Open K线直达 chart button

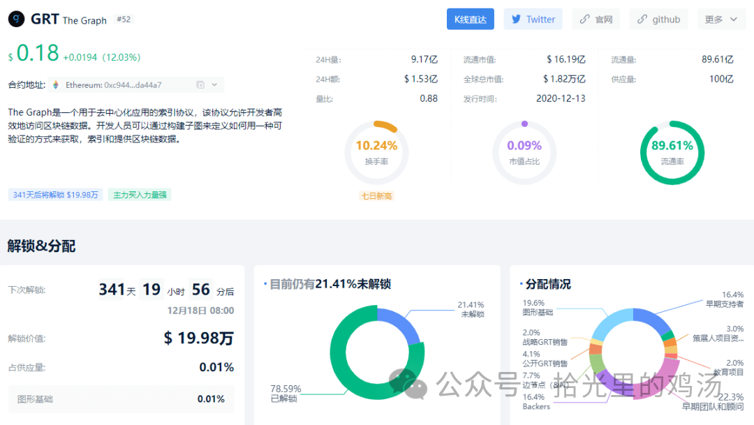coord(471,20)
